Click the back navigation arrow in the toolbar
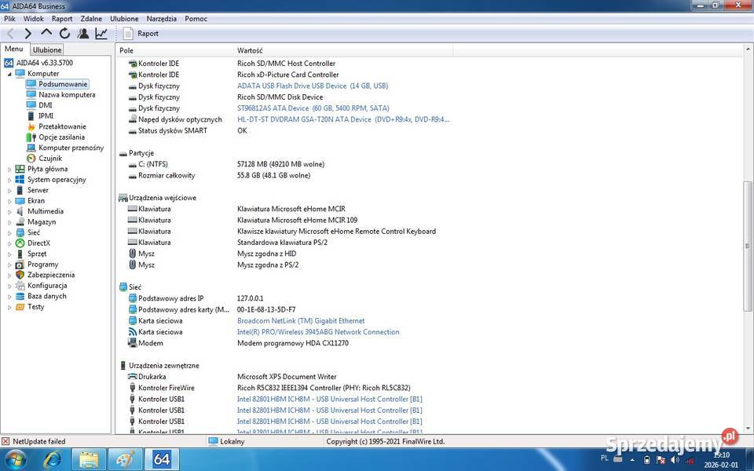This screenshot has width=754, height=471. click(10, 33)
